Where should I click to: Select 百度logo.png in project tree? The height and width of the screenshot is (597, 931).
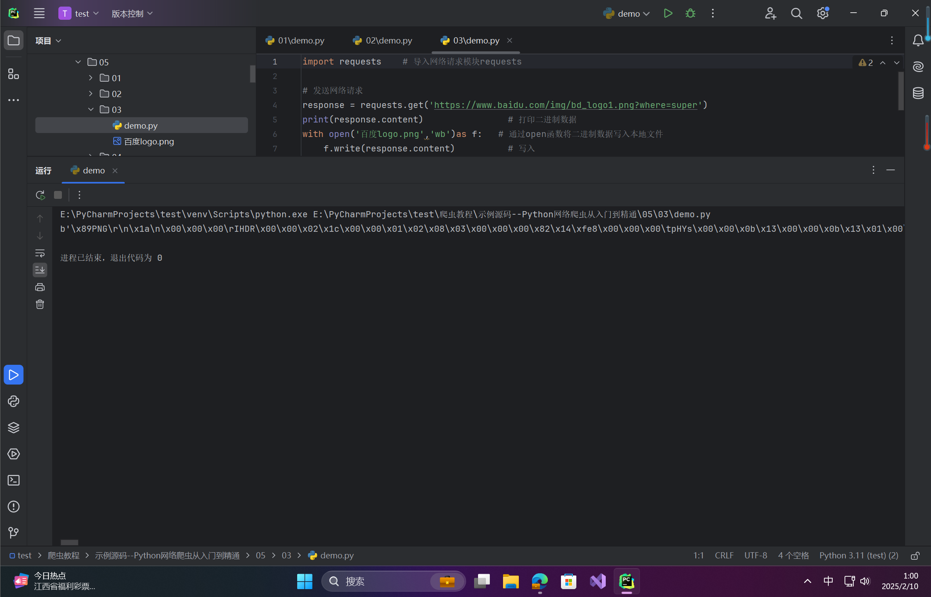tap(149, 141)
